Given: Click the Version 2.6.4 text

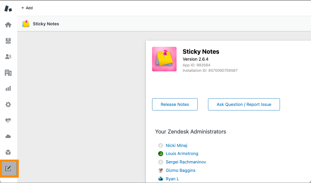Looking at the screenshot, I should [x=195, y=59].
